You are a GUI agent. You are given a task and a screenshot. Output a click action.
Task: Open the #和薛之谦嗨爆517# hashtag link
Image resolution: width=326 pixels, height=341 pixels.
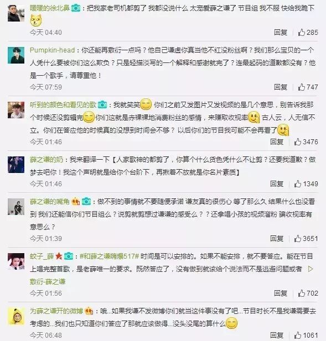109,256
